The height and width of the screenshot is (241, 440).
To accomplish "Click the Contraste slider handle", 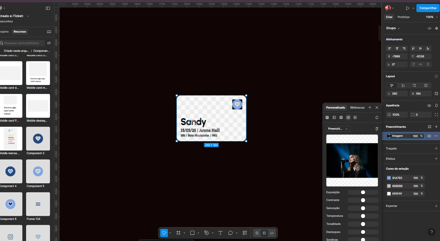I will click(x=363, y=200).
